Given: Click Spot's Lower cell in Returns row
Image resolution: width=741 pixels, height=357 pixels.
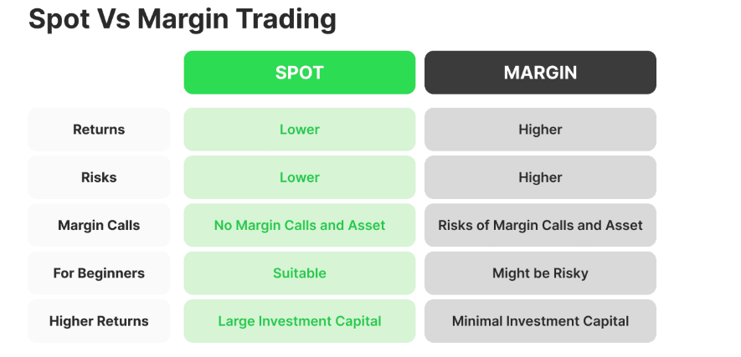Looking at the screenshot, I should point(299,130).
